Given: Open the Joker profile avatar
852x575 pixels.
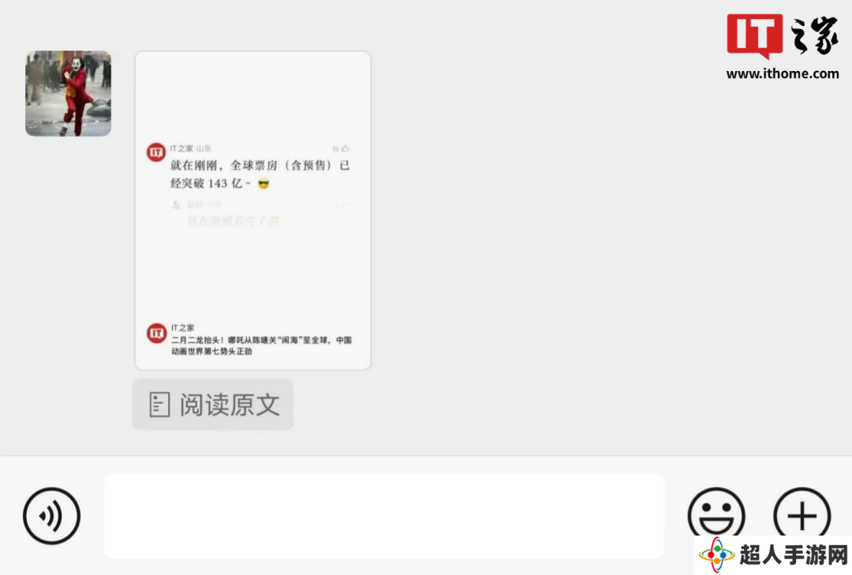Looking at the screenshot, I should coord(69,94).
